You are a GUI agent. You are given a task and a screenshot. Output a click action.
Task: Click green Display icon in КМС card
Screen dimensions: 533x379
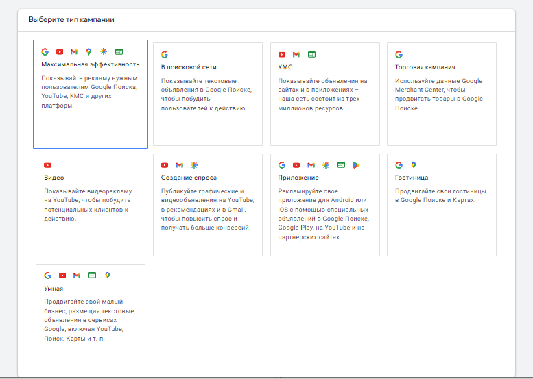tap(311, 54)
